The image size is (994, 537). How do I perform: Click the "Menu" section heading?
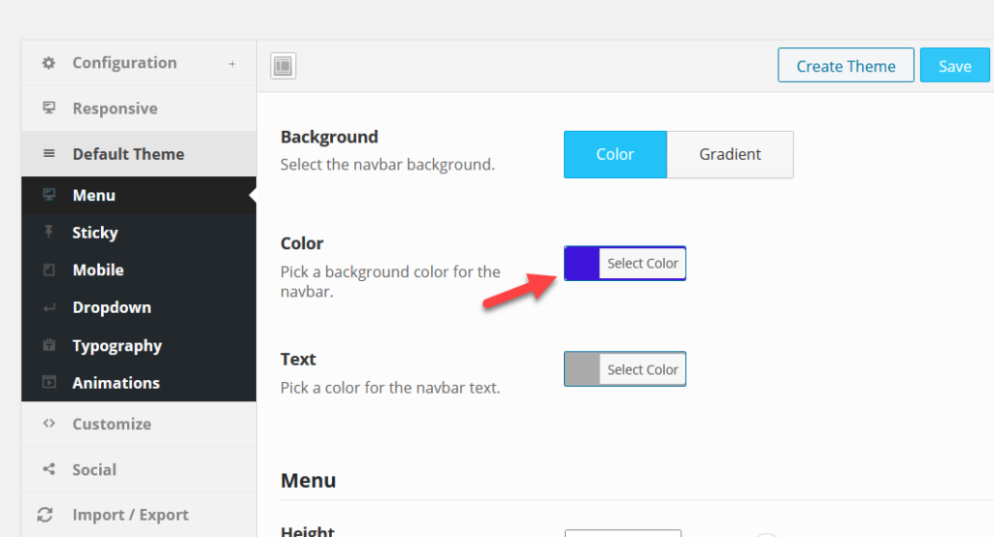click(x=308, y=481)
